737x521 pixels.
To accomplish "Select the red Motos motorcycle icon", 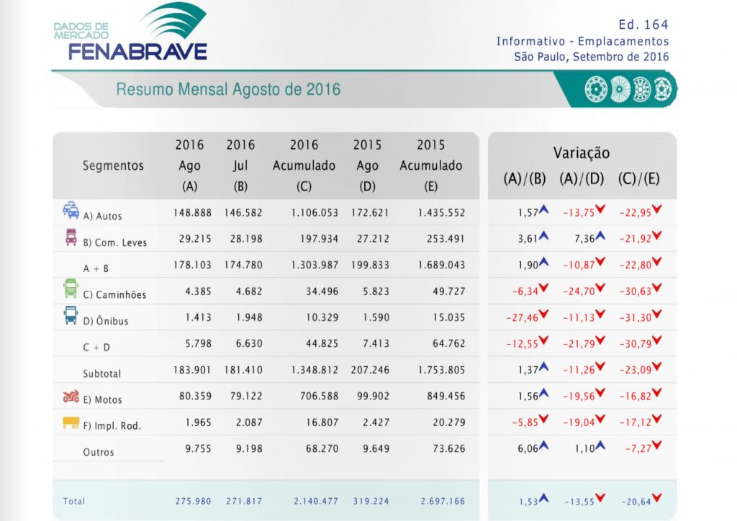I will [x=70, y=395].
